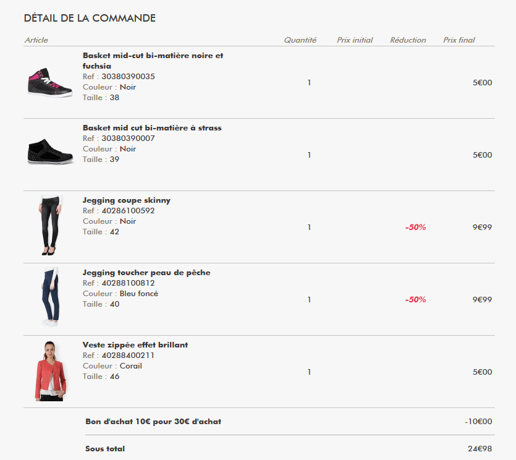
Task: Click the 'Sous total' amount 24€98
Action: tap(480, 449)
